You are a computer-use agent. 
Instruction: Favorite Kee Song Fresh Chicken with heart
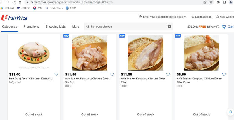tap(56, 74)
